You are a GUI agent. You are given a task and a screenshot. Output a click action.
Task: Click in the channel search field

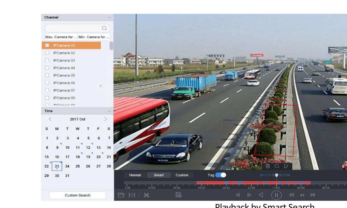click(x=78, y=28)
